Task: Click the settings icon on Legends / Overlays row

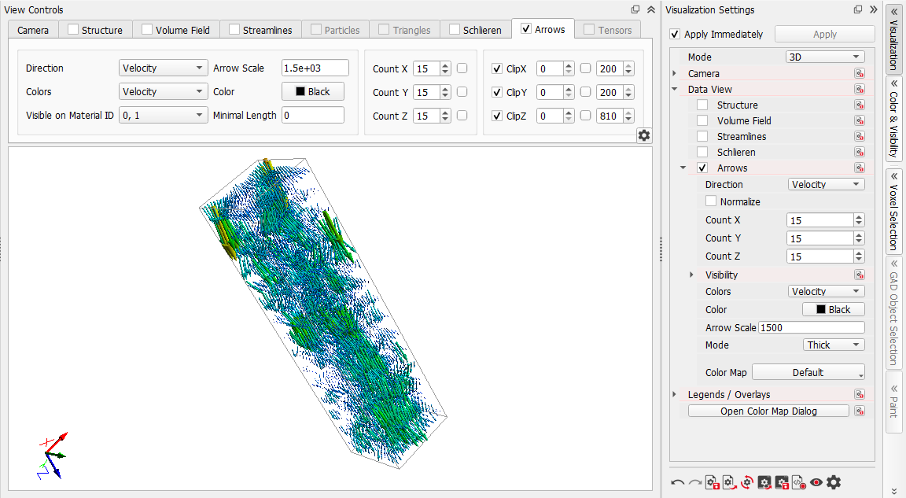Action: tap(860, 394)
